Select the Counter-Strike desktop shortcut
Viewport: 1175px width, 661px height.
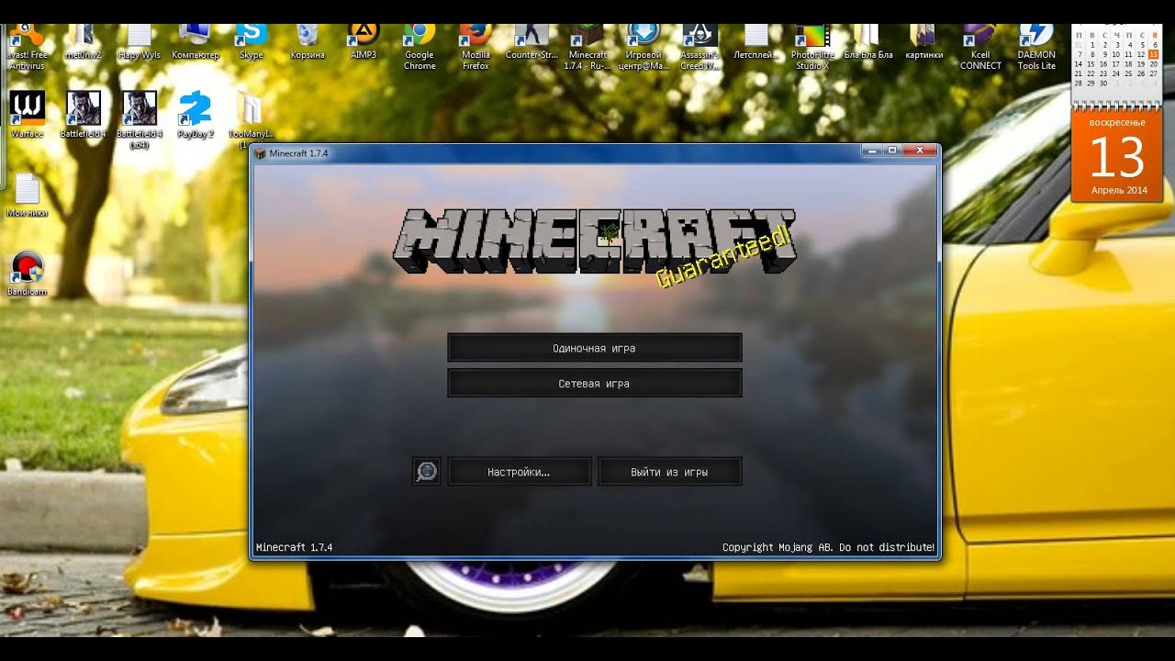click(532, 42)
